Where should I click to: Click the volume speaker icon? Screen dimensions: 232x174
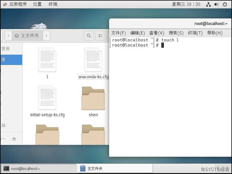(x=216, y=4)
